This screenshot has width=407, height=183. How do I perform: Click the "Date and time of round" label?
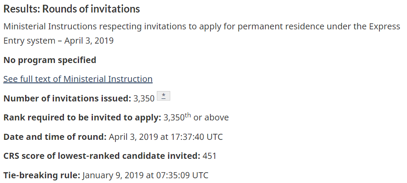[55, 137]
